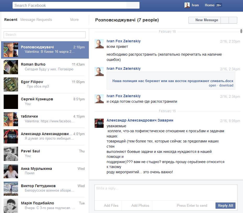The image size is (243, 213).
Task: Focus the Write a reply text box
Action: pyautogui.click(x=166, y=192)
